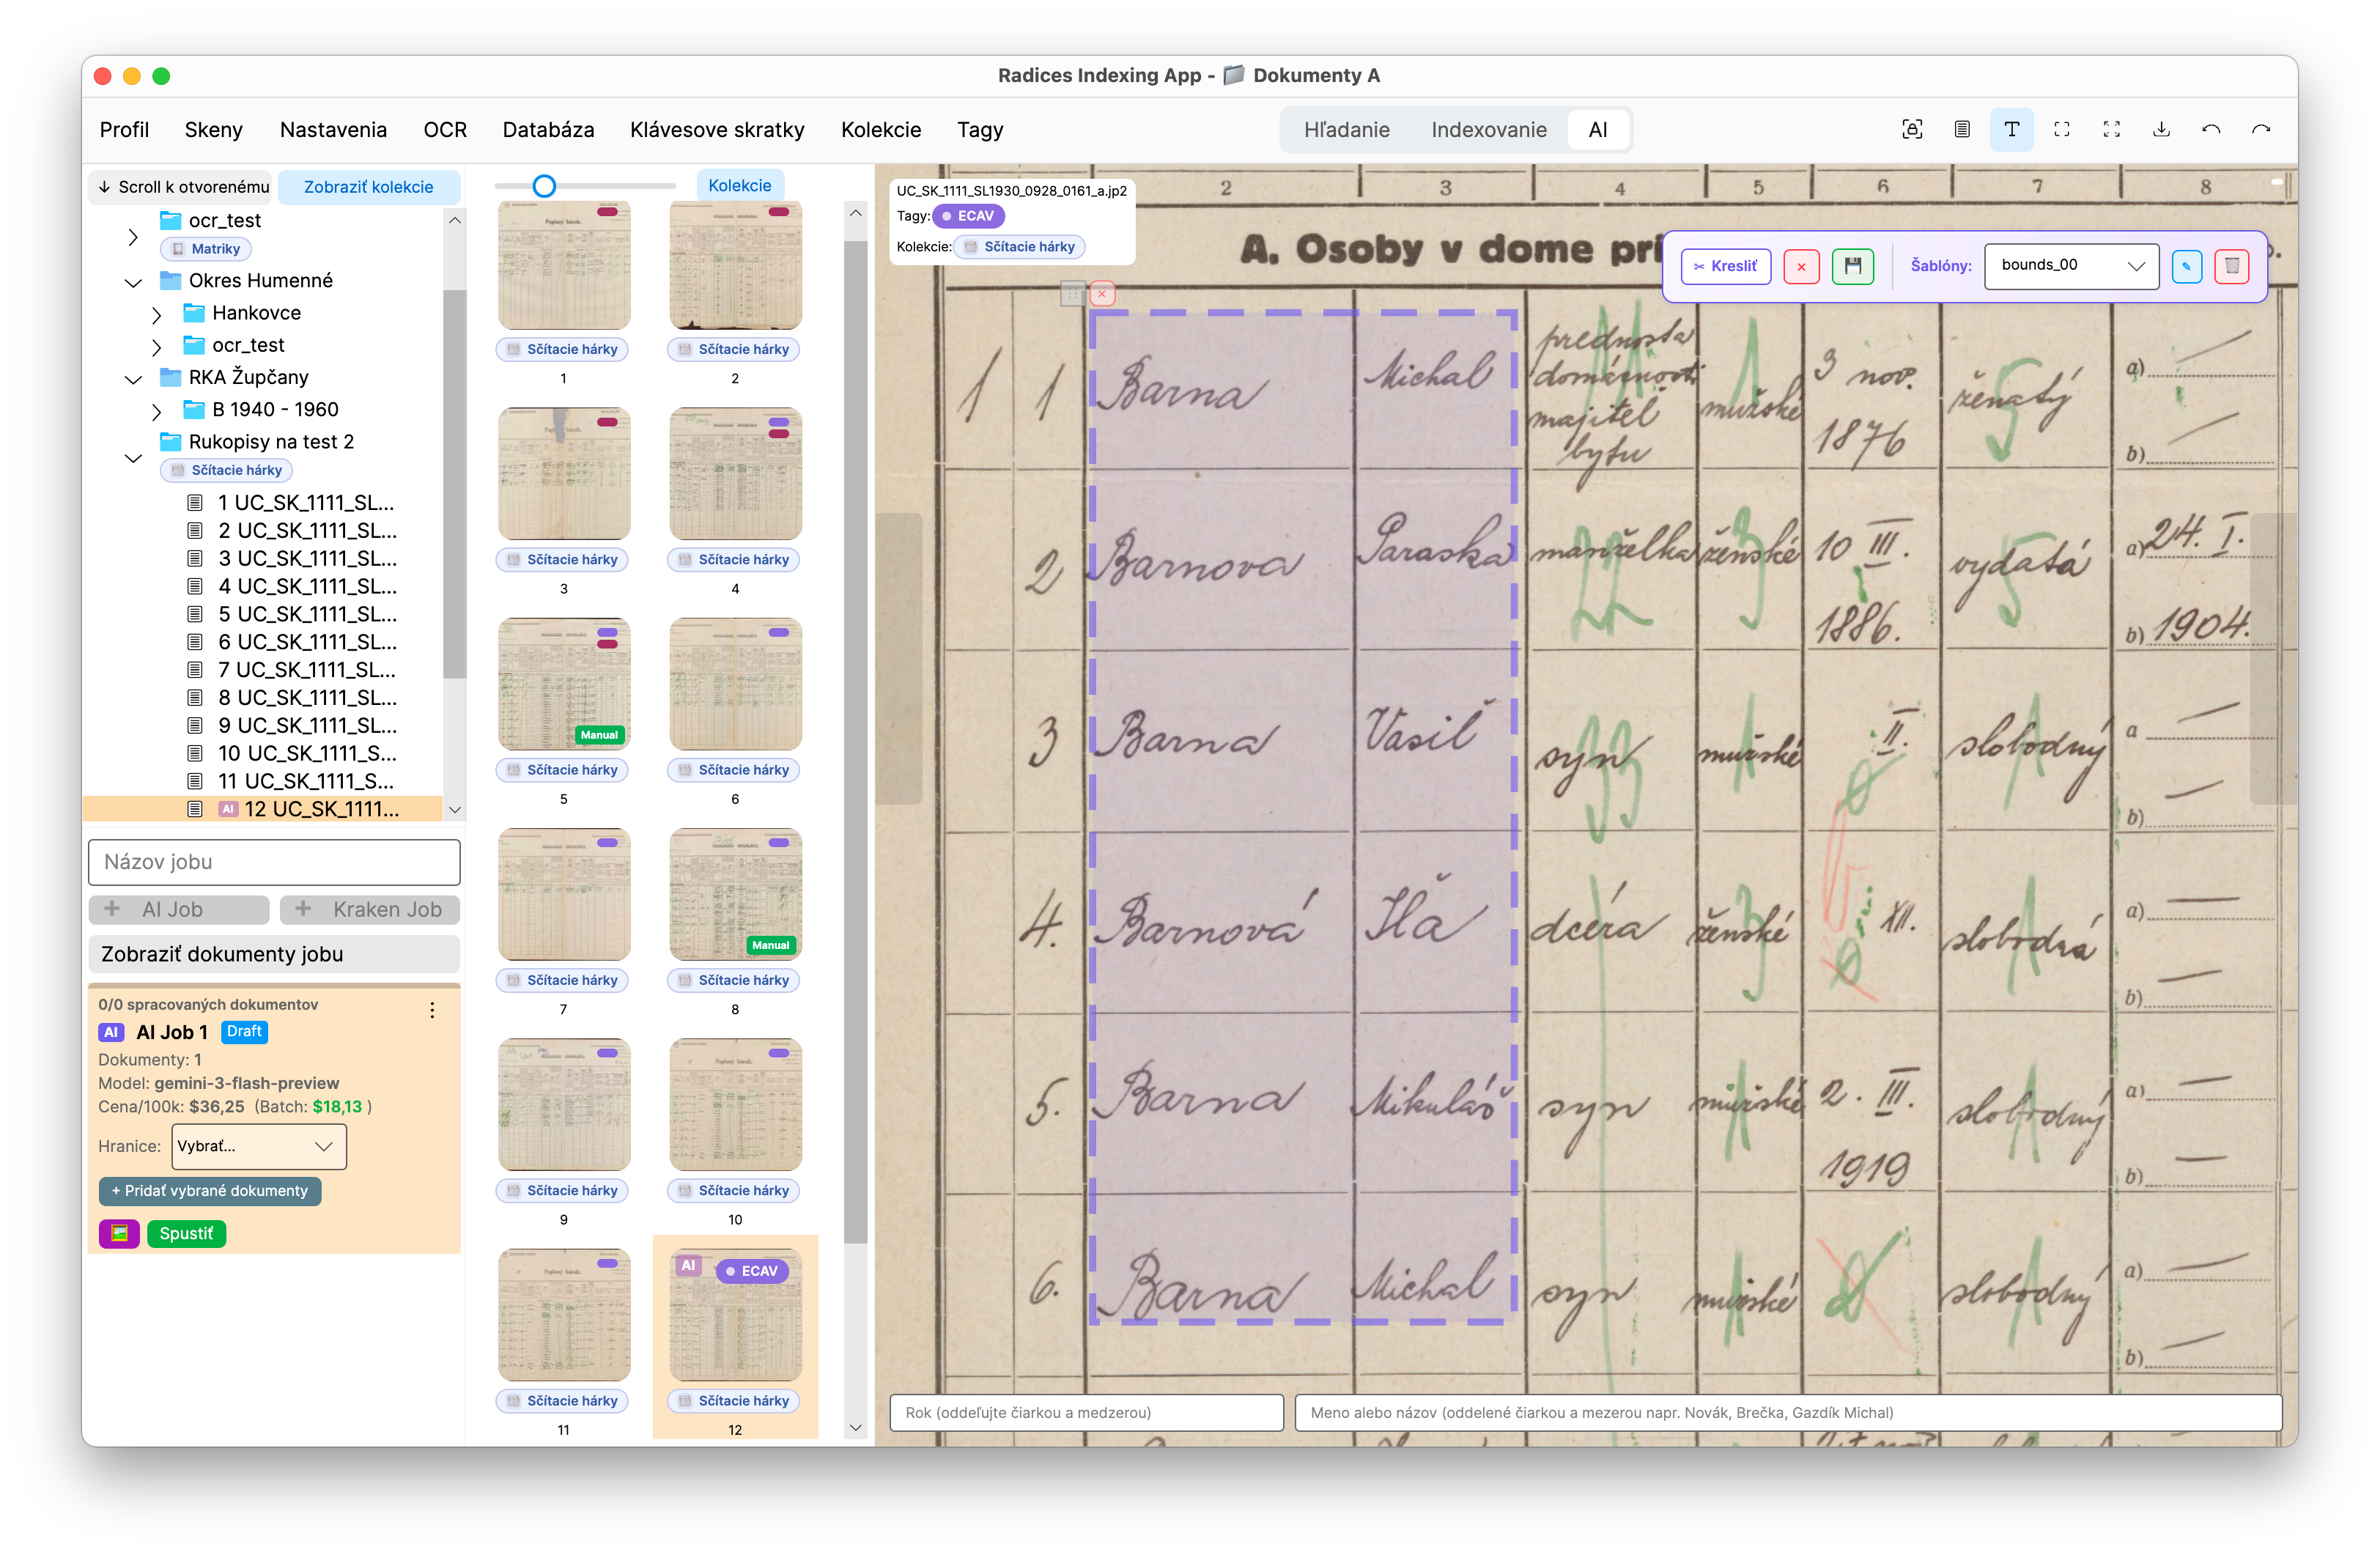
Task: Open the Klávesove skratky menu
Action: tap(717, 130)
